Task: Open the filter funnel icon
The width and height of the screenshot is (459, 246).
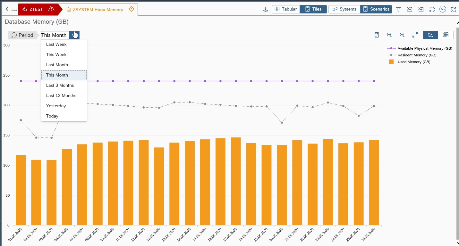Action: point(398,10)
